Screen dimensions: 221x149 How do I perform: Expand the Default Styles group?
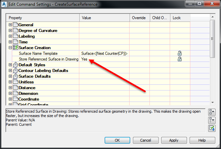[10, 65]
